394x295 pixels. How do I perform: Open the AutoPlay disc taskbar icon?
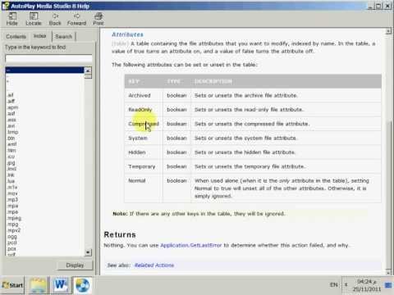82,285
